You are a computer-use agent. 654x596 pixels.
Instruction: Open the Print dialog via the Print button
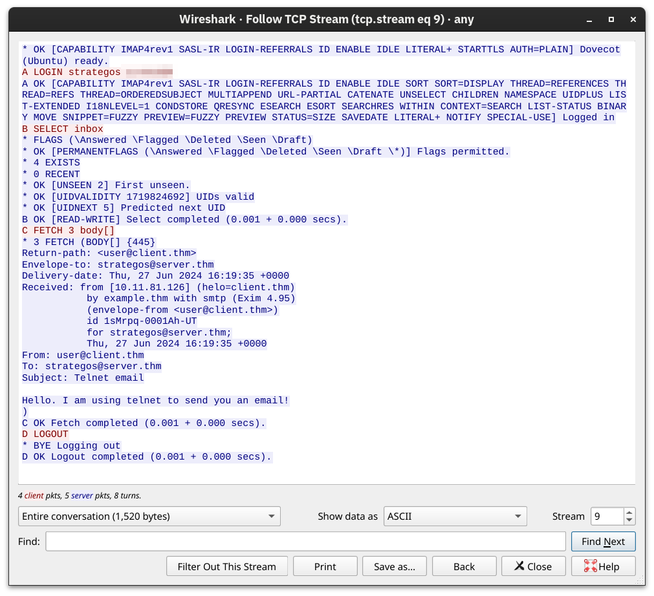click(x=325, y=566)
